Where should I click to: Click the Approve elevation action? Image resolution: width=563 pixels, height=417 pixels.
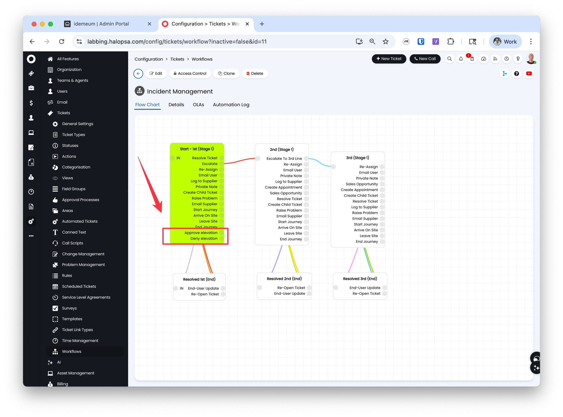(201, 233)
